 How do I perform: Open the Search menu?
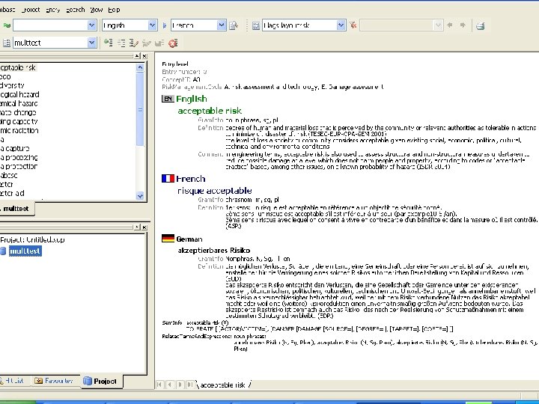click(x=76, y=10)
